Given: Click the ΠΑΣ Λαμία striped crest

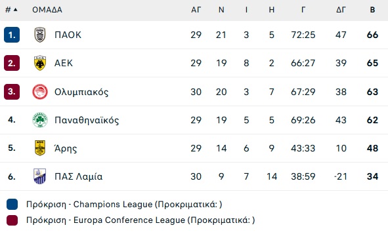Looking at the screenshot, I should pyautogui.click(x=40, y=176).
